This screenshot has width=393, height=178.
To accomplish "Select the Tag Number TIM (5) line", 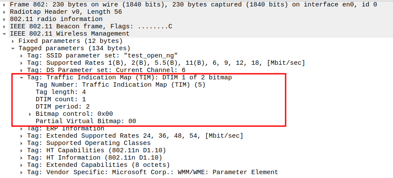I will 120,84.
